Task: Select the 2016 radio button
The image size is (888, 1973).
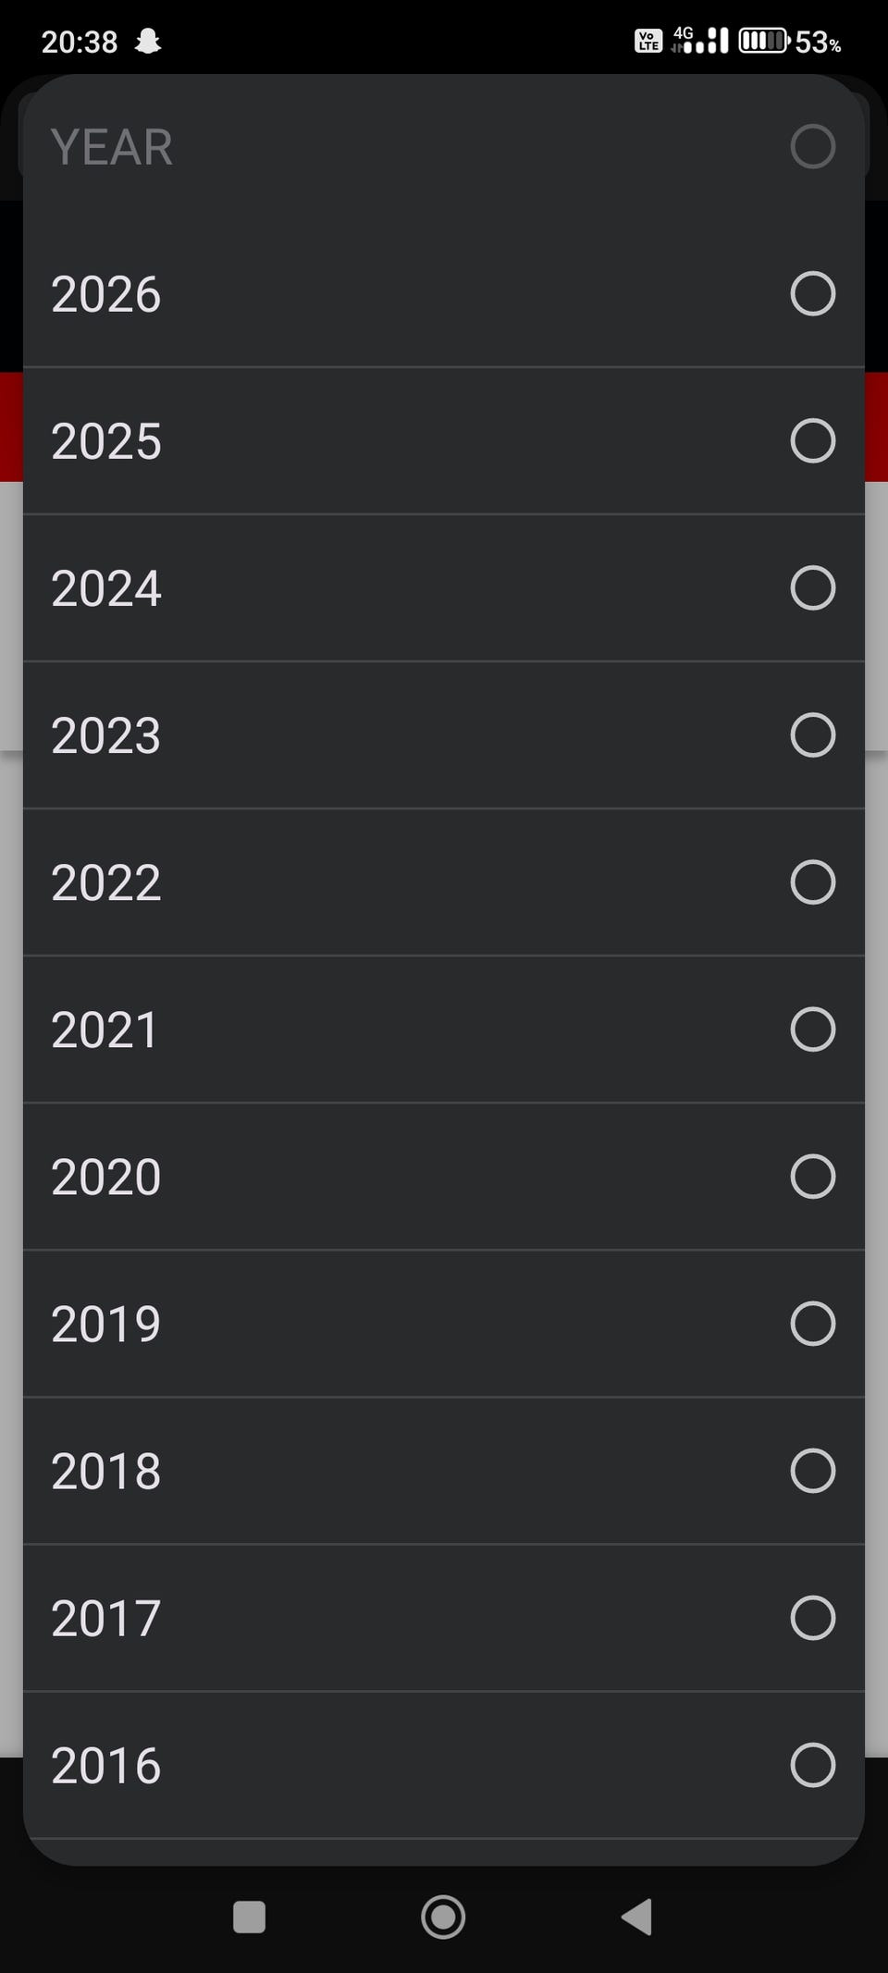Action: [x=813, y=1765]
